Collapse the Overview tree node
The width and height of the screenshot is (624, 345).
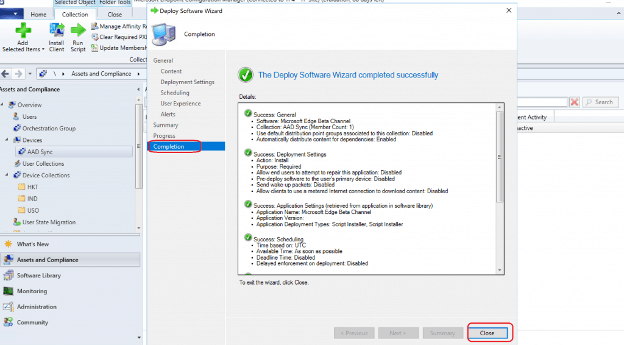(x=2, y=105)
